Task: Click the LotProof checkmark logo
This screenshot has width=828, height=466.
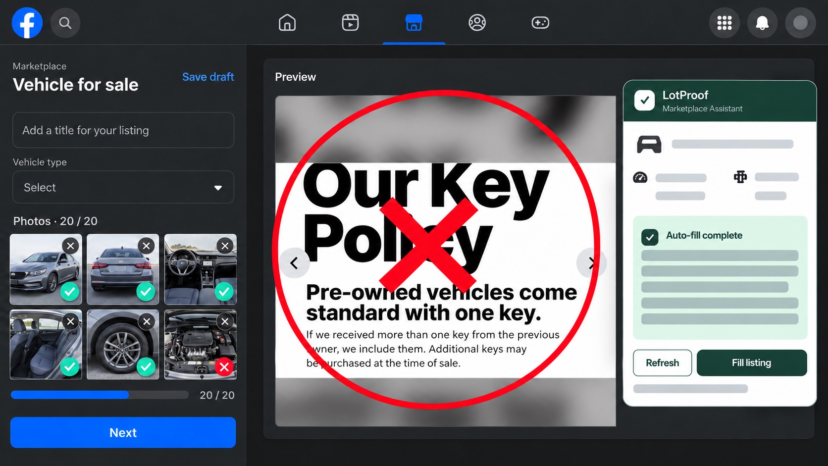Action: click(x=644, y=100)
